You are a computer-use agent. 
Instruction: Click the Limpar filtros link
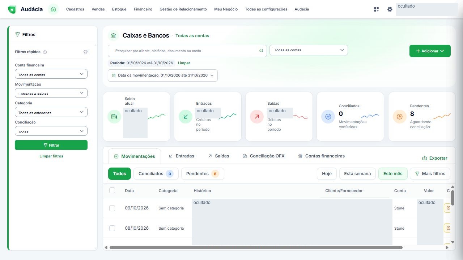(51, 156)
